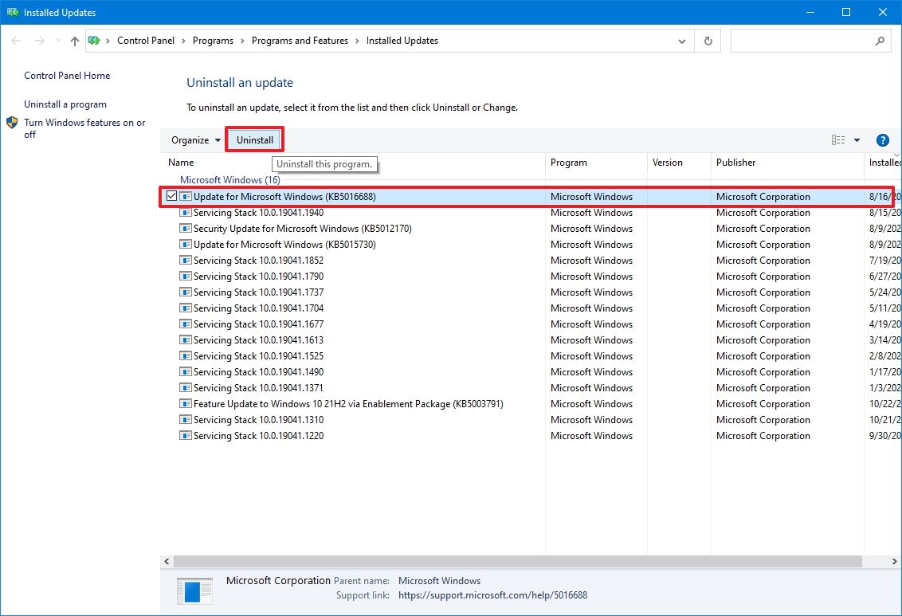Open Control Panel Home link
The height and width of the screenshot is (616, 902).
click(67, 76)
